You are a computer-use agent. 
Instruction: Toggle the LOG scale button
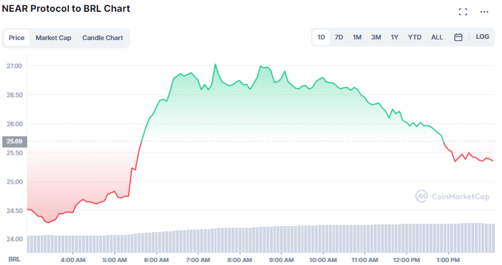click(x=482, y=37)
